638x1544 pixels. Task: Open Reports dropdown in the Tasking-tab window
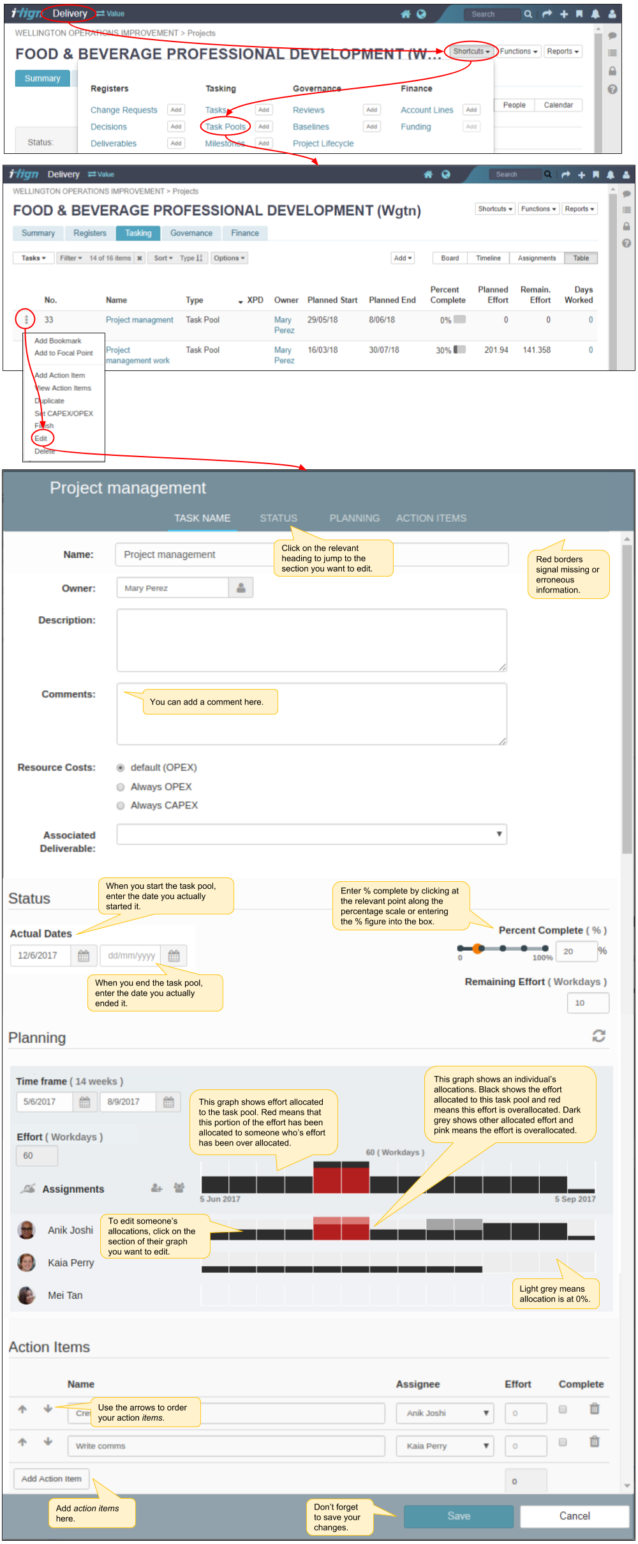(x=579, y=209)
